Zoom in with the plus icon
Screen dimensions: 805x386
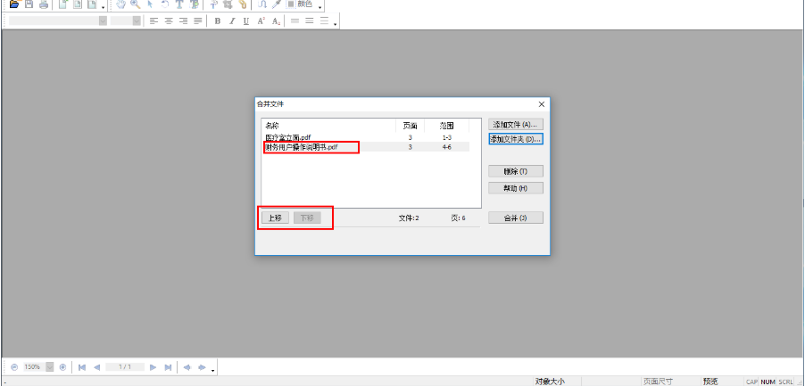pos(62,367)
